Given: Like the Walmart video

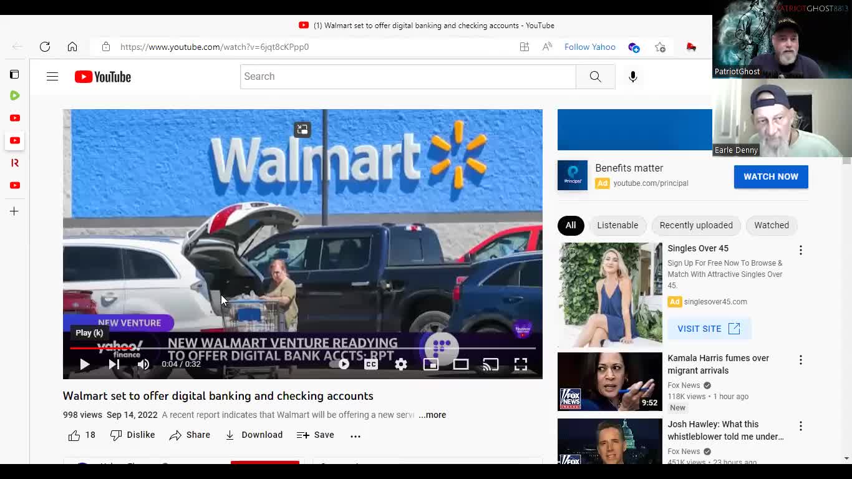Looking at the screenshot, I should coord(82,435).
